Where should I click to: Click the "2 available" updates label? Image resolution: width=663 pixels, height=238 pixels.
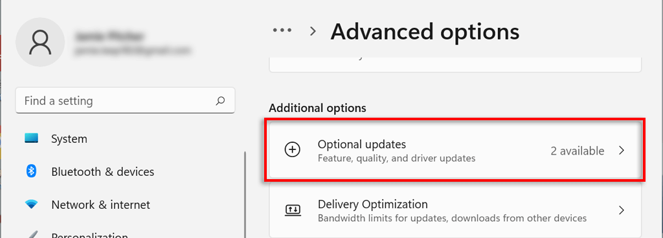[577, 151]
